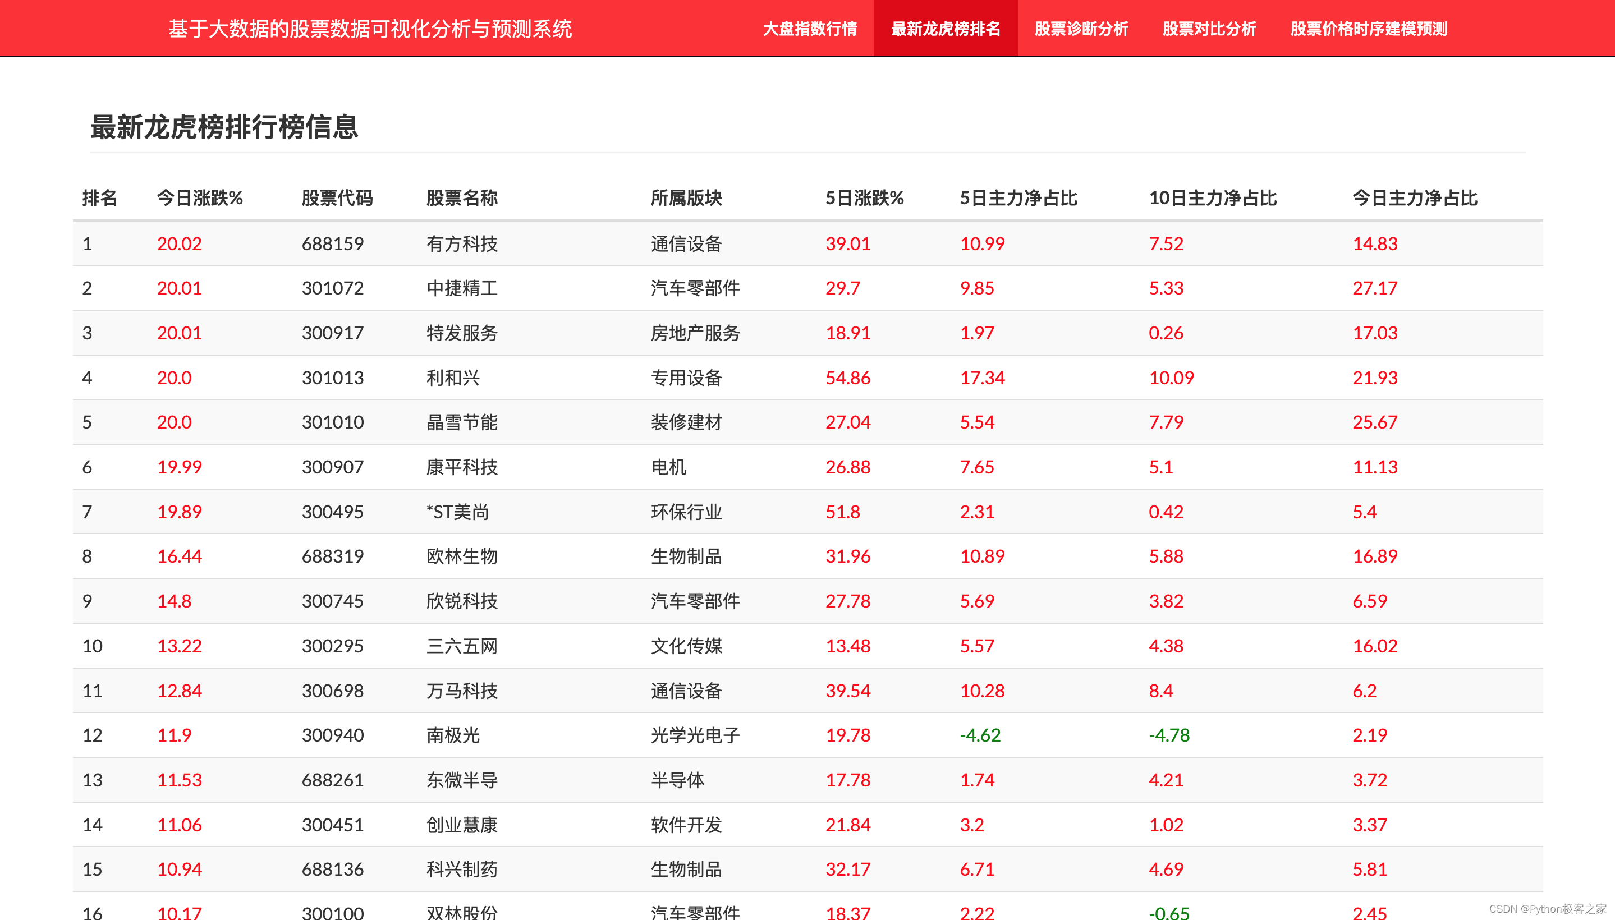Click stock code 301072
Image resolution: width=1615 pixels, height=920 pixels.
tap(332, 289)
